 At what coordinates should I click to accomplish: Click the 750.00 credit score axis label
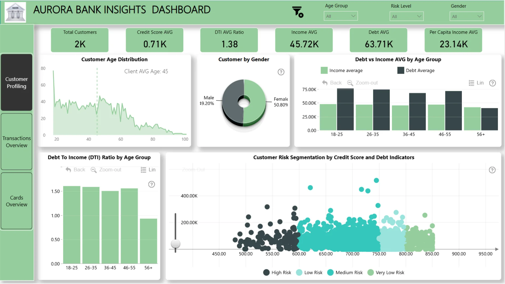pyautogui.click(x=379, y=254)
